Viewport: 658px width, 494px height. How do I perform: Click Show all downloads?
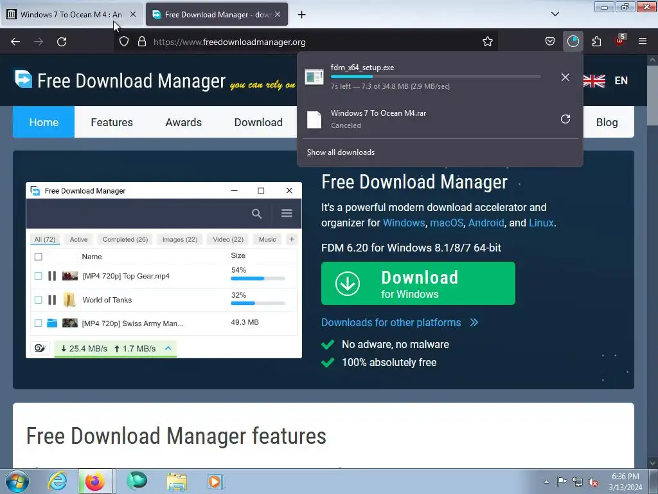(341, 152)
